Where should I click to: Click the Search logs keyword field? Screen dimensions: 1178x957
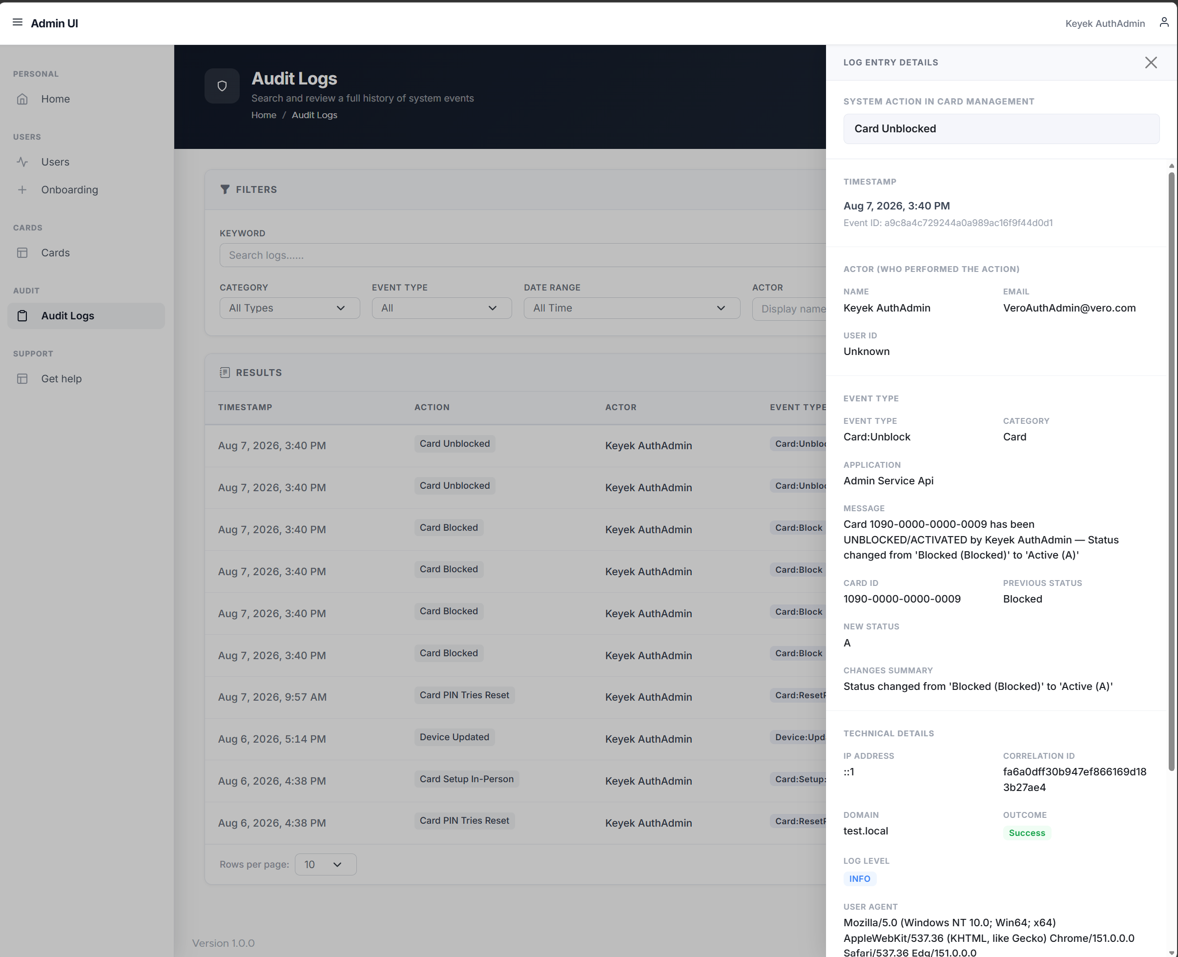click(522, 255)
